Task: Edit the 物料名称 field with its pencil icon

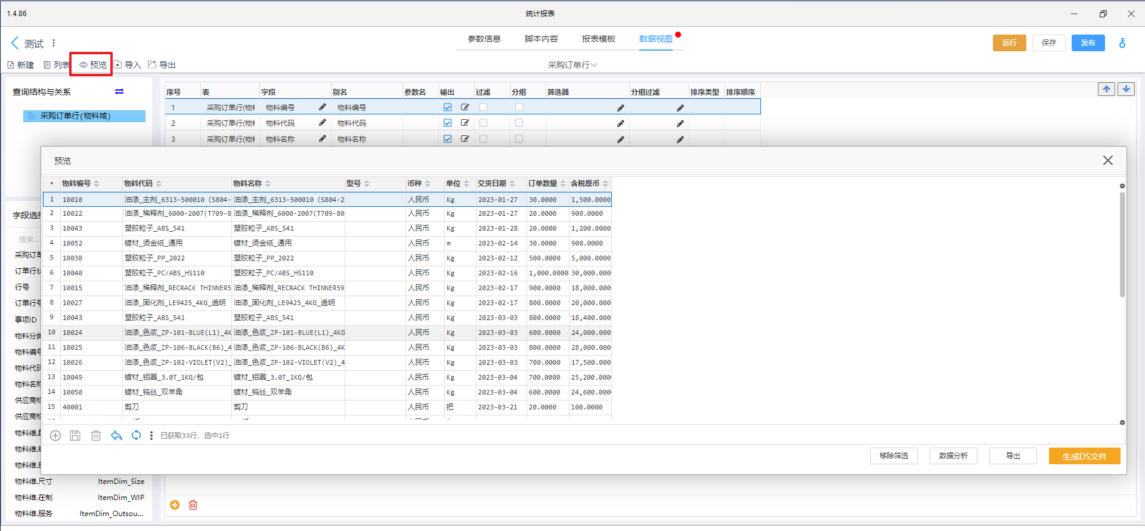Action: point(323,139)
